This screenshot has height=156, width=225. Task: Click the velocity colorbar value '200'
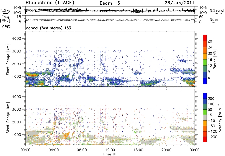tap(211, 99)
